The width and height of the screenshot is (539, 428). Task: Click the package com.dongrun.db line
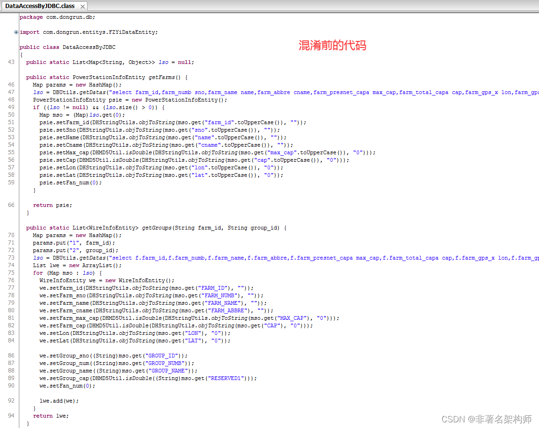(x=57, y=17)
